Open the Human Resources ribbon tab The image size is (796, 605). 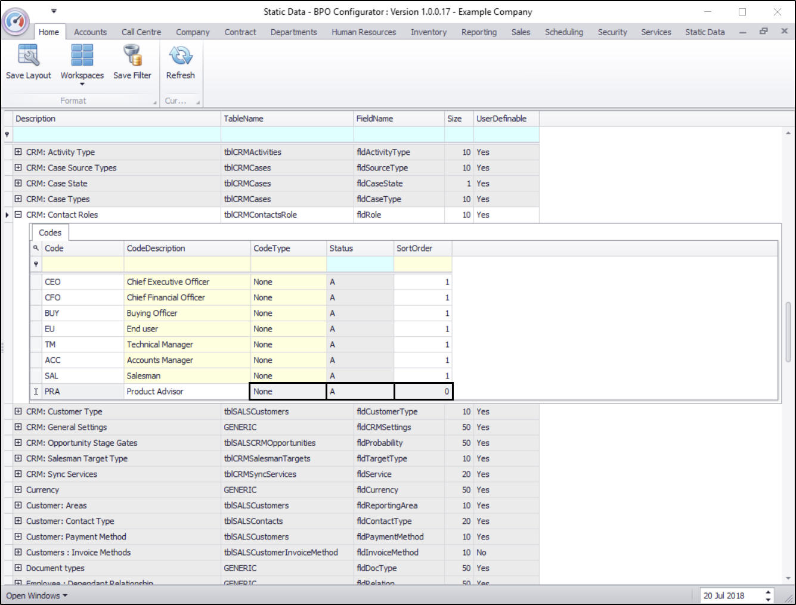point(364,32)
